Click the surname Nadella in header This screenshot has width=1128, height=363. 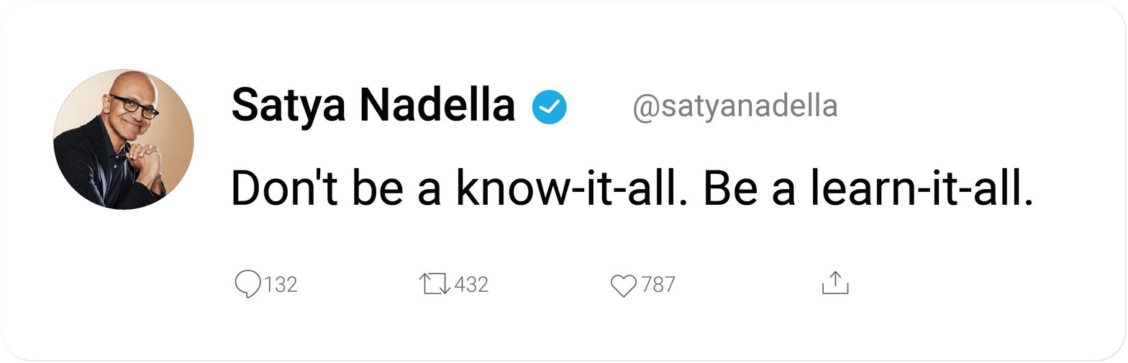pos(437,106)
